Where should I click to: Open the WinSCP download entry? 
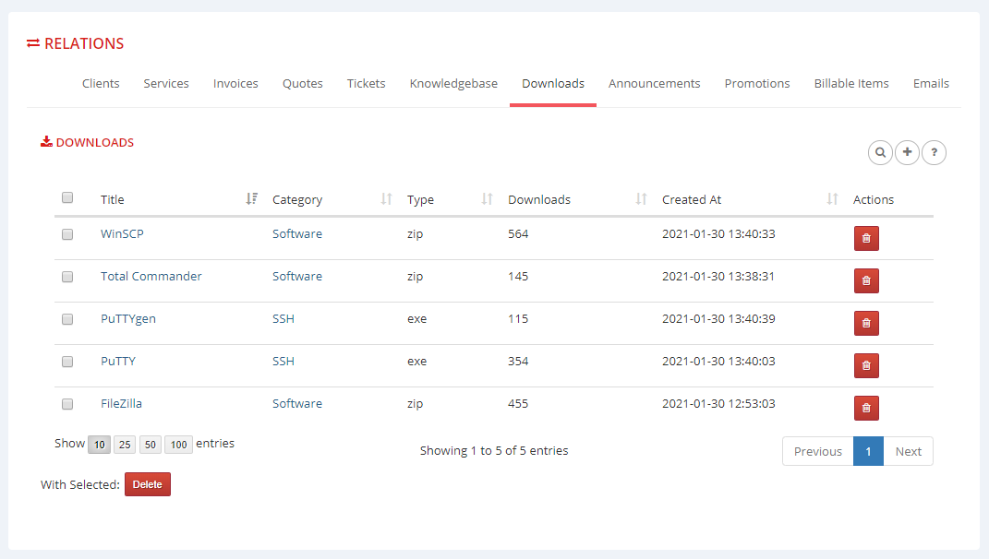click(x=122, y=233)
